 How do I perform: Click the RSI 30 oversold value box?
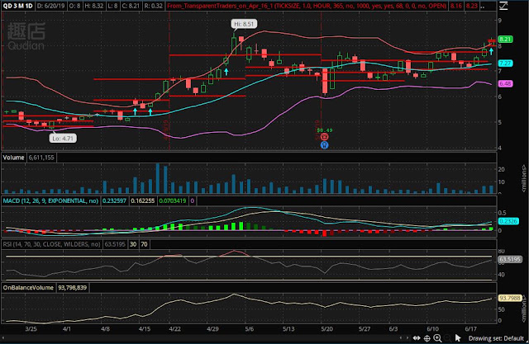[133, 244]
